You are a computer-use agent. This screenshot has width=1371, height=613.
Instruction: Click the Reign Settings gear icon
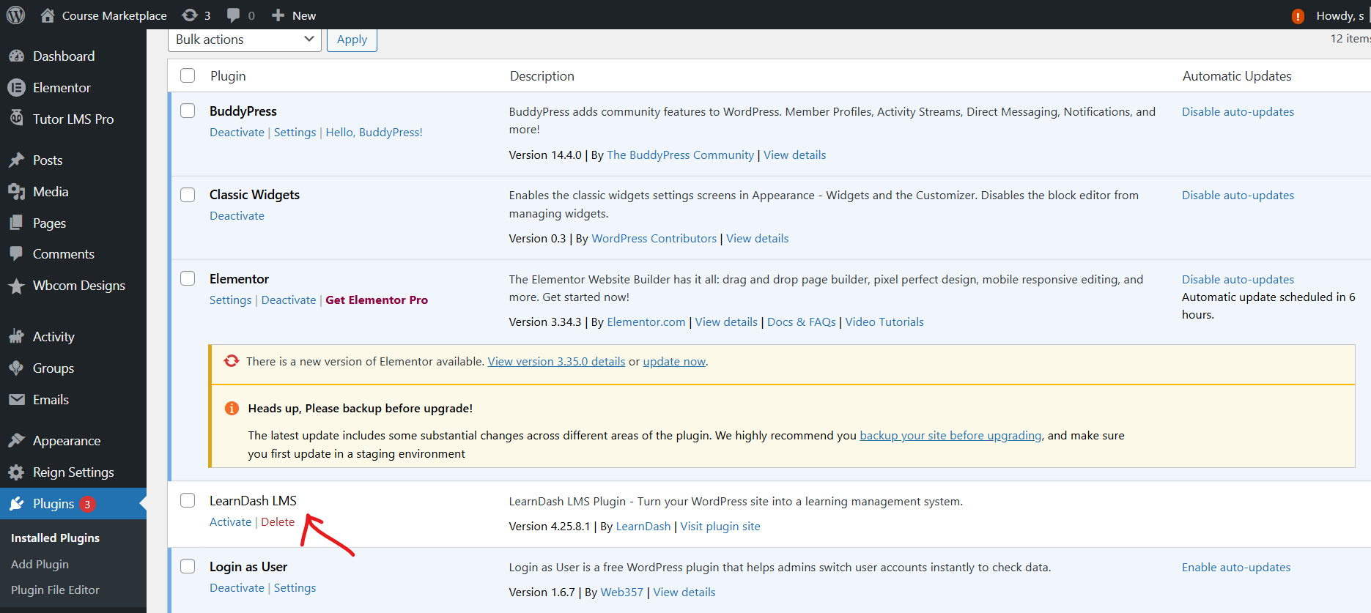16,472
